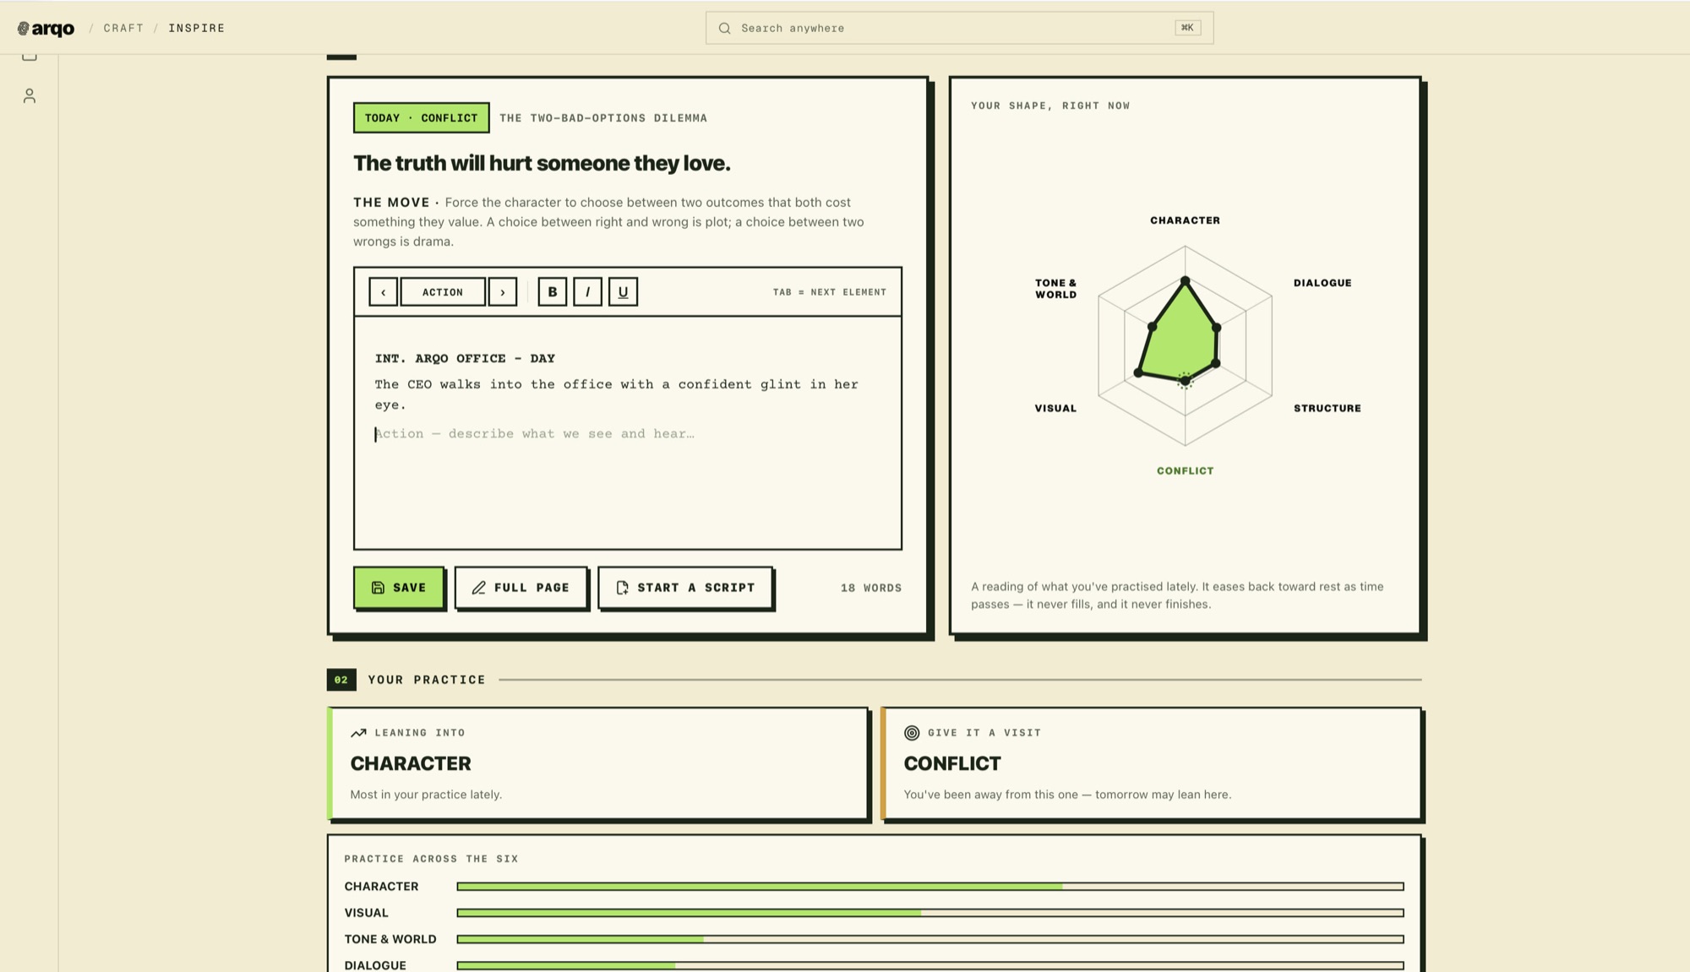
Task: Toggle bold formatting in script editor
Action: 553,292
